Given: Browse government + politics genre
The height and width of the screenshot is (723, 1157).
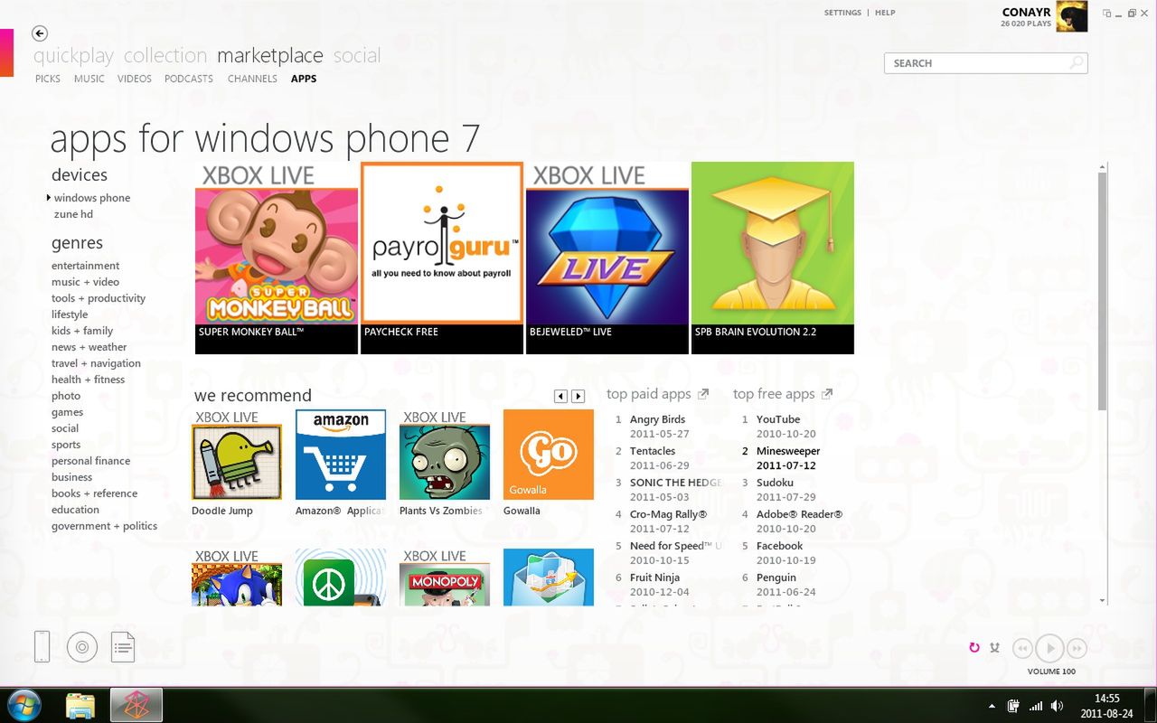Looking at the screenshot, I should click(104, 526).
